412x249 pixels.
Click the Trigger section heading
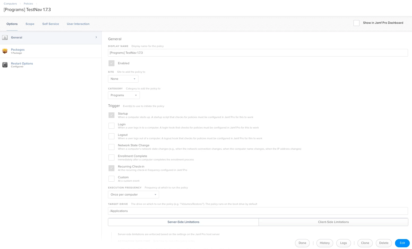point(114,106)
